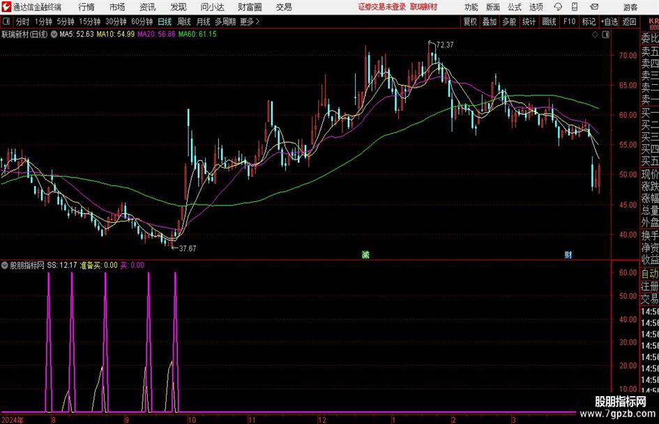The width and height of the screenshot is (659, 424).
Task: Open the 版面 menu
Action: point(493,7)
